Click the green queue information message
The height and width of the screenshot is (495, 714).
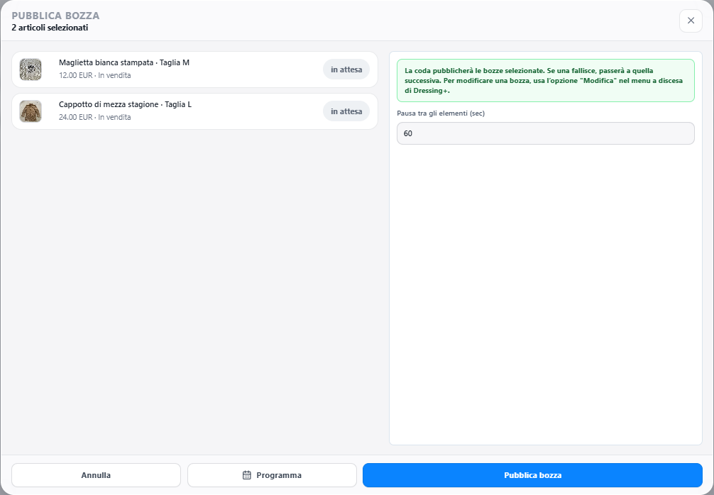[546, 81]
